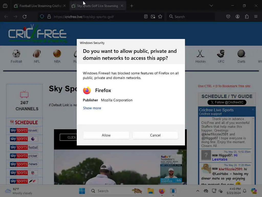262x197 pixels.
Task: Open notifications bell in taskbar
Action: coord(245,191)
